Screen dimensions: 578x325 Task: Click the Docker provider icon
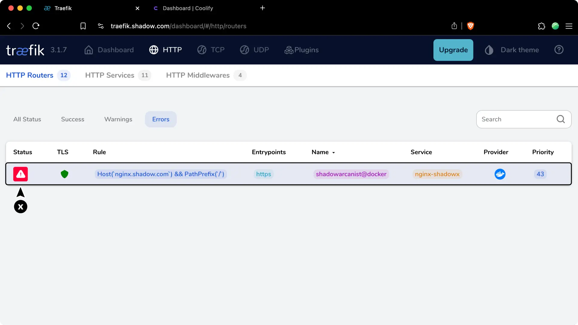coord(500,174)
